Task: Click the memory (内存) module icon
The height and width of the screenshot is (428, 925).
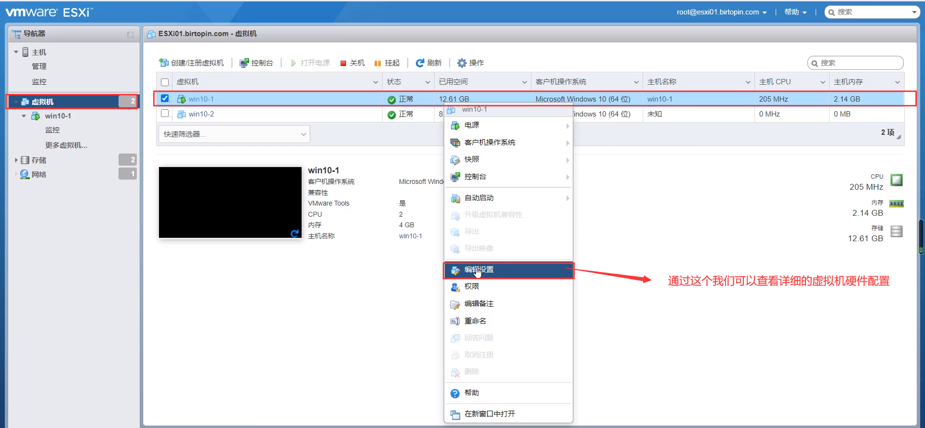Action: coord(897,204)
